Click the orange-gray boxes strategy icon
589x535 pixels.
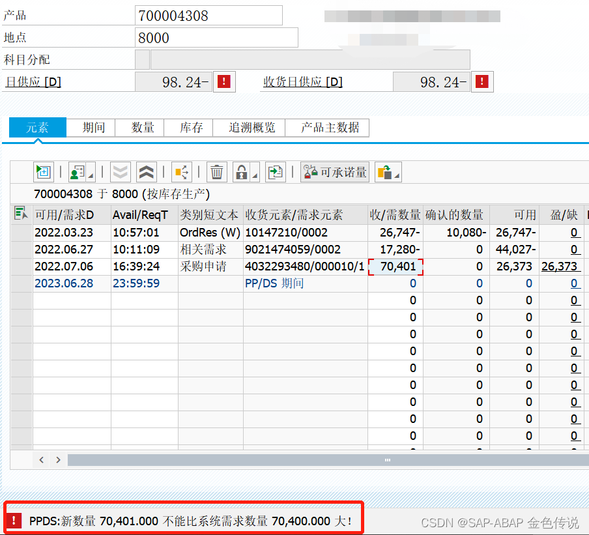click(x=384, y=172)
